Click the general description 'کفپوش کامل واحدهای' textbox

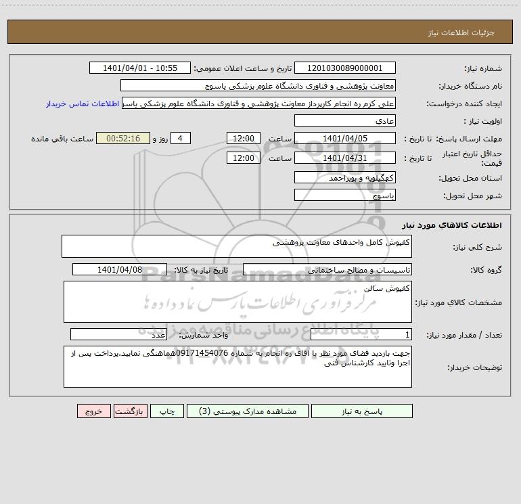pos(237,246)
